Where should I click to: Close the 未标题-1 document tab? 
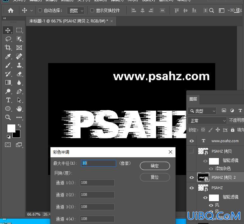[x=112, y=21]
